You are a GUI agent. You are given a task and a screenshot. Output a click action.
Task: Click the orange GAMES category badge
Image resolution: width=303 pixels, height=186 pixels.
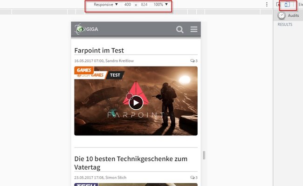[84, 70]
